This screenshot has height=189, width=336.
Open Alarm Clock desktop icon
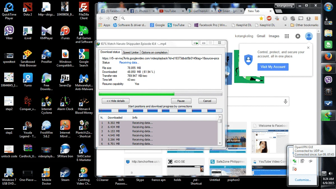[x=65, y=104]
